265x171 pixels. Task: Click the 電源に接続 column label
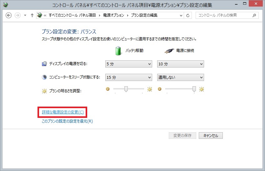(x=185, y=51)
